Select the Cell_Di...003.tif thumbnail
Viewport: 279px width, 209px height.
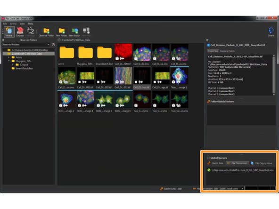[x=123, y=76]
